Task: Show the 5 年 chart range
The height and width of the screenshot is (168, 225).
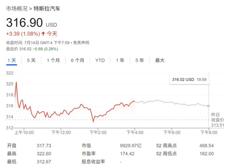Action: [140, 60]
